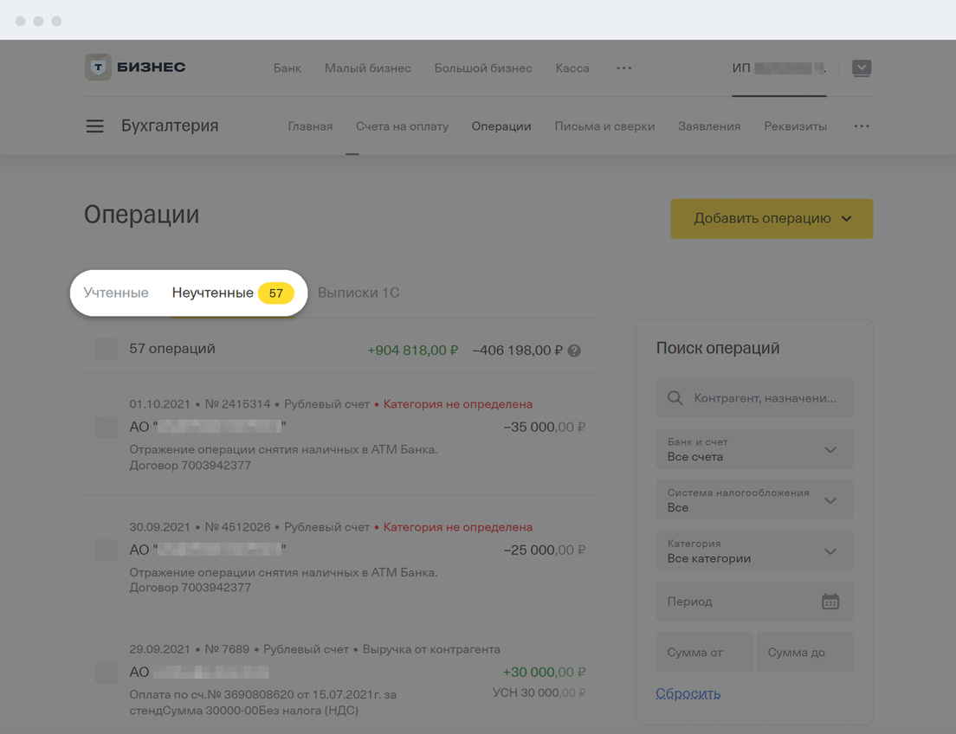Switch to the Учтенные tab

[116, 293]
